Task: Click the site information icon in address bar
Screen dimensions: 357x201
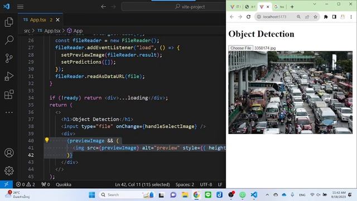Action: point(259,17)
